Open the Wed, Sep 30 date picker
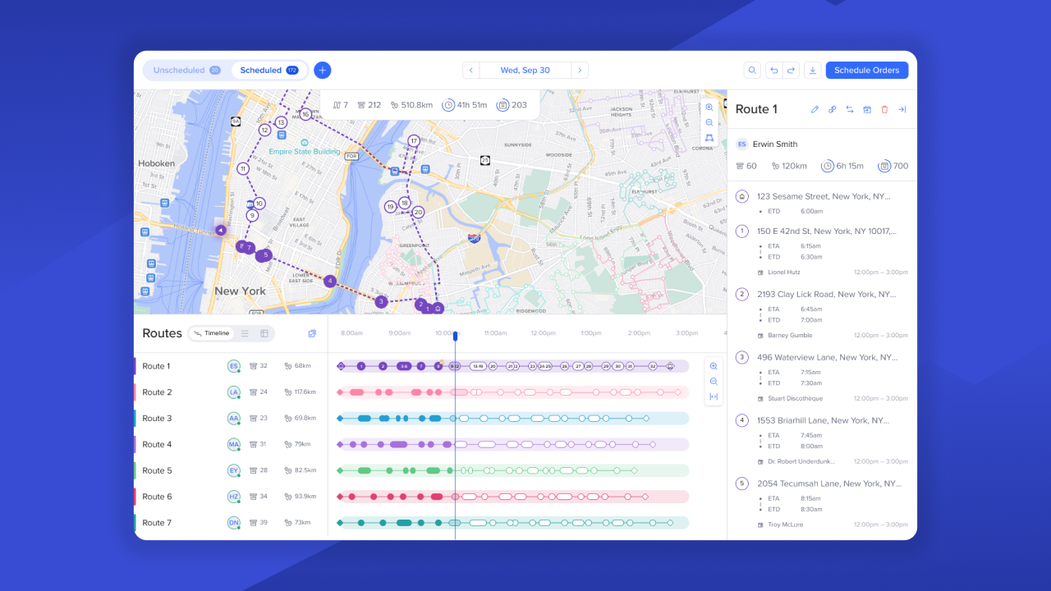This screenshot has width=1051, height=591. pyautogui.click(x=525, y=70)
